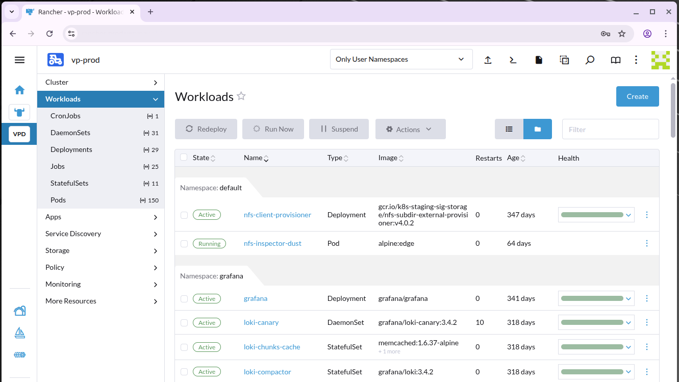Viewport: 679px width, 382px height.
Task: Open the Only User Namespaces dropdown
Action: point(401,59)
